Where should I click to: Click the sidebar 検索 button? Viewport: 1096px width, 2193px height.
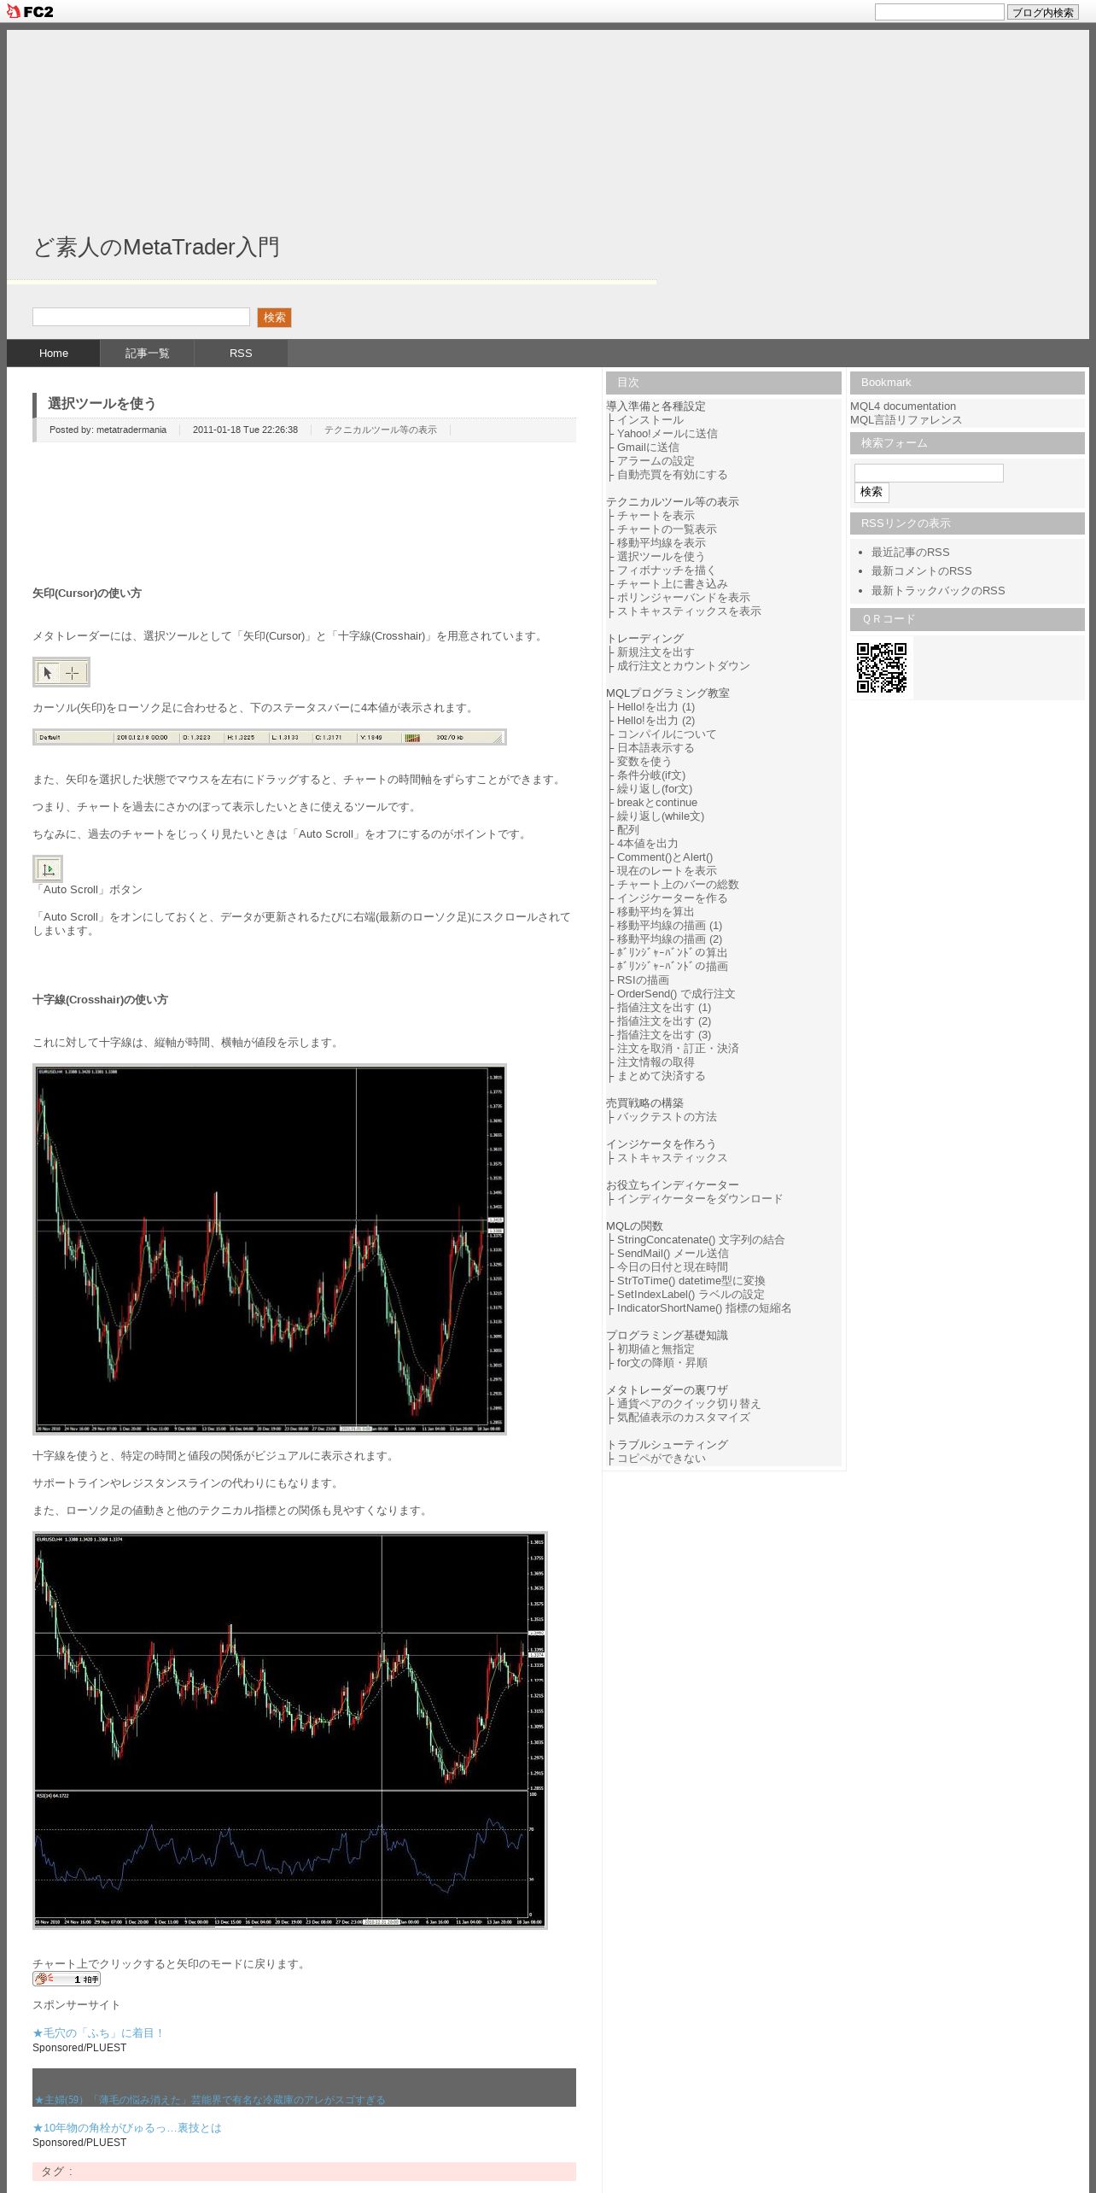(872, 492)
